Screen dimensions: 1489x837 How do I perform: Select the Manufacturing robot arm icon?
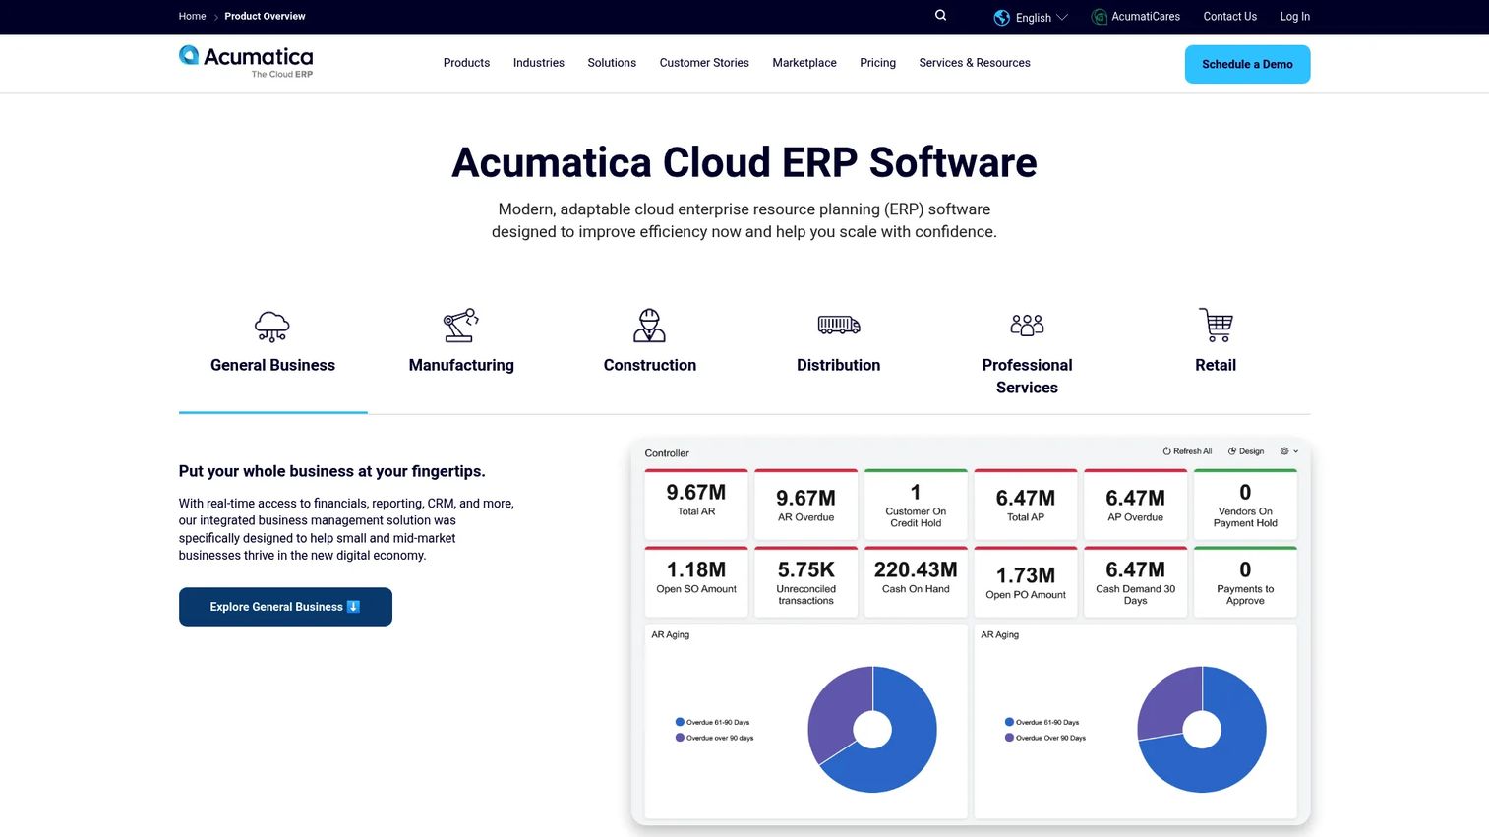460,325
